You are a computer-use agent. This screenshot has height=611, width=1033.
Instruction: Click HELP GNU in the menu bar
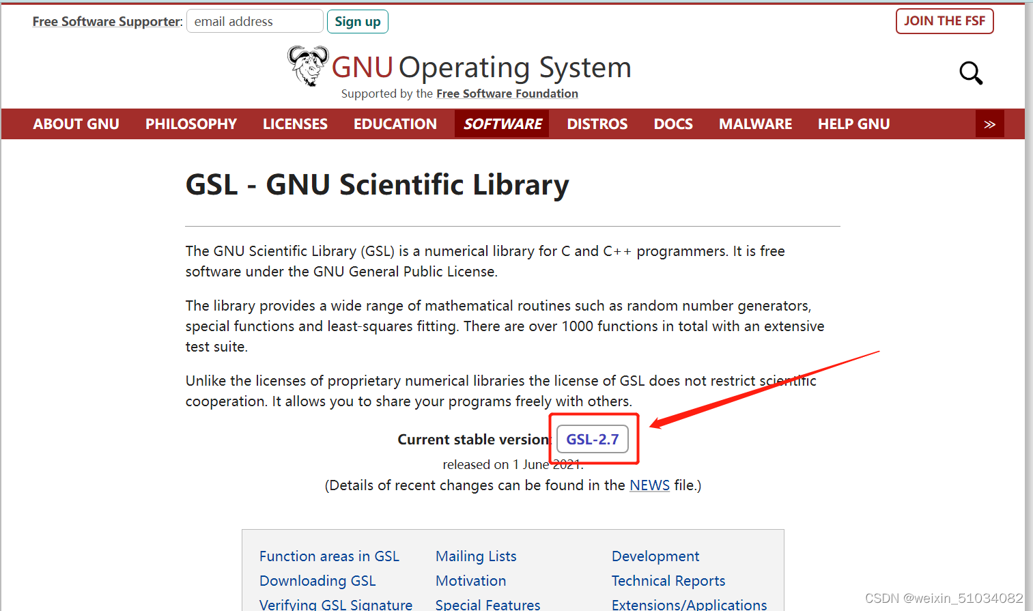pyautogui.click(x=853, y=124)
